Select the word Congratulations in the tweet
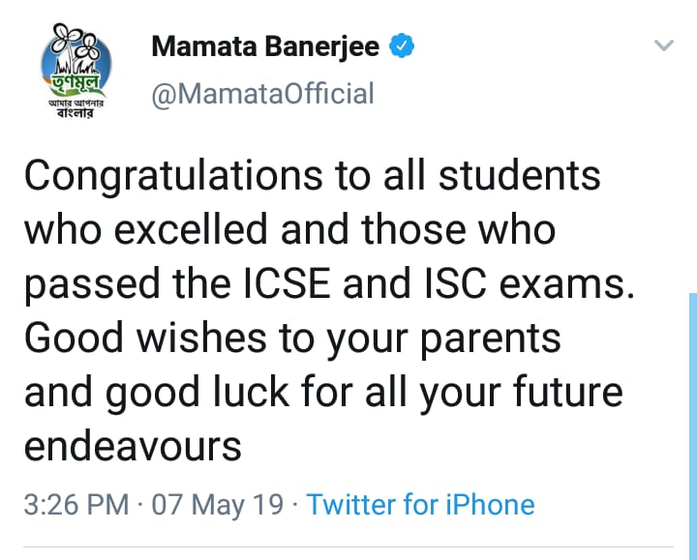Screen dimensions: 697x560 [x=173, y=176]
